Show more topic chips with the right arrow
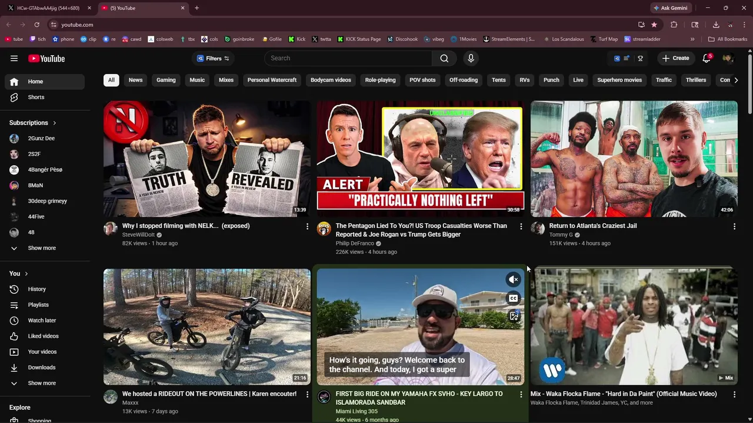This screenshot has width=753, height=423. pos(736,80)
